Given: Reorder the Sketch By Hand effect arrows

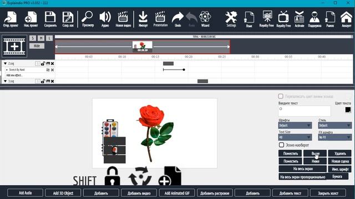Looking at the screenshot, I should pyautogui.click(x=48, y=70).
